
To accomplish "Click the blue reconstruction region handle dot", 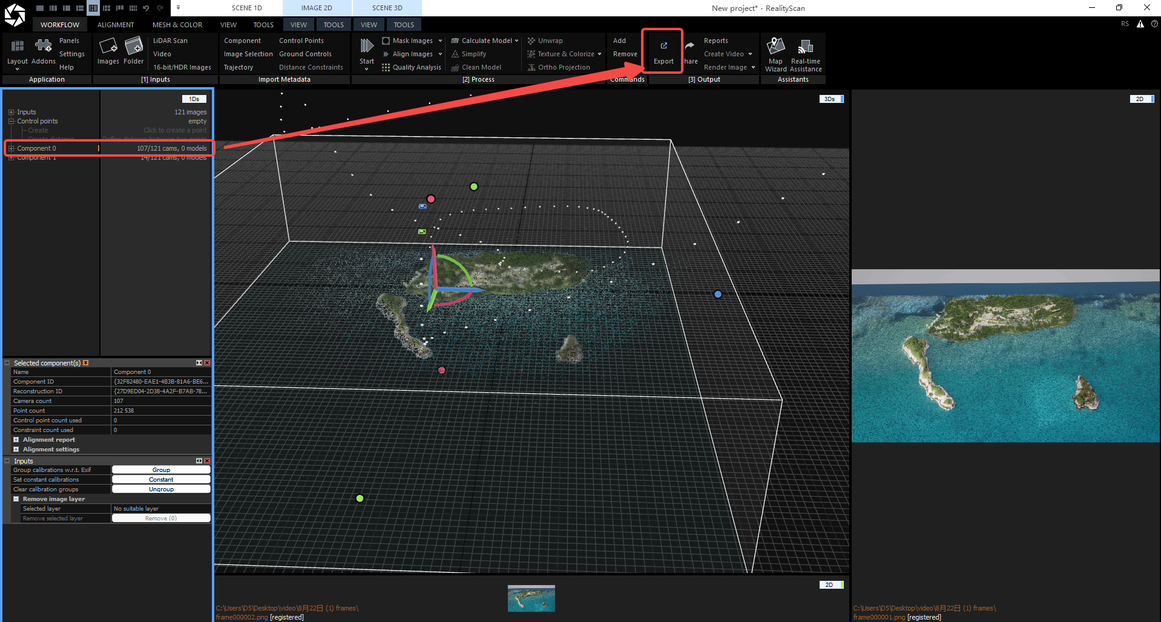I will (718, 294).
